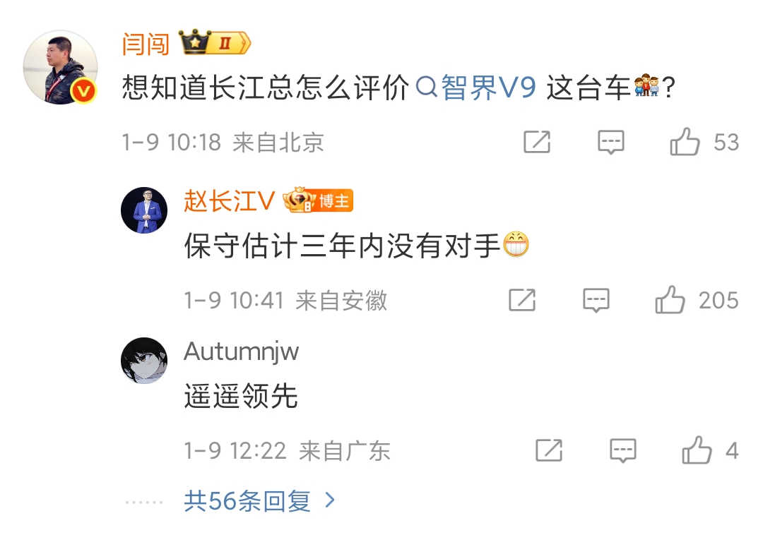This screenshot has height=535, width=763.
Task: Tap the 博主 blogger badge
Action: pos(318,200)
